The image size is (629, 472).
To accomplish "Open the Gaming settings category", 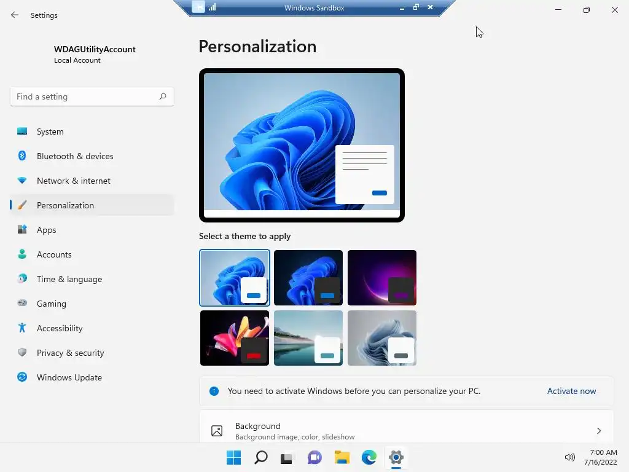I will (92, 304).
